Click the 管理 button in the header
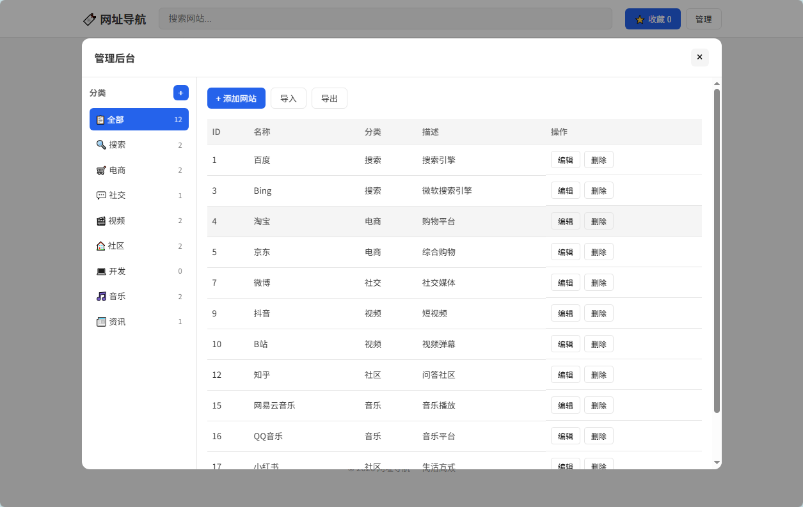 point(703,19)
